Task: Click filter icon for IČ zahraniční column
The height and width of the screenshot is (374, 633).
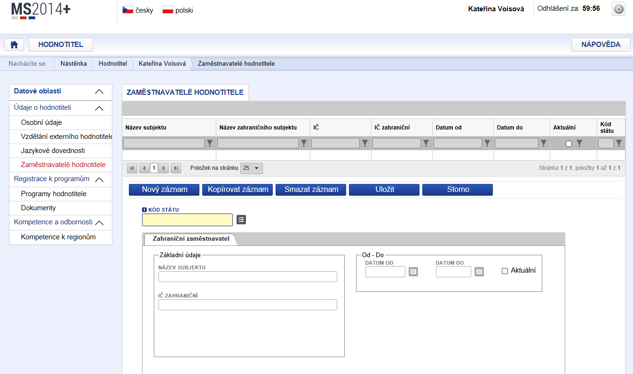Action: point(426,144)
